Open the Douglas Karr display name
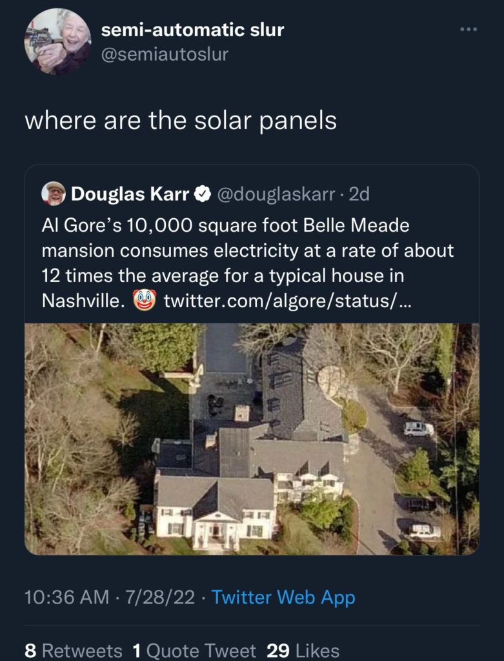The height and width of the screenshot is (661, 504). click(130, 194)
